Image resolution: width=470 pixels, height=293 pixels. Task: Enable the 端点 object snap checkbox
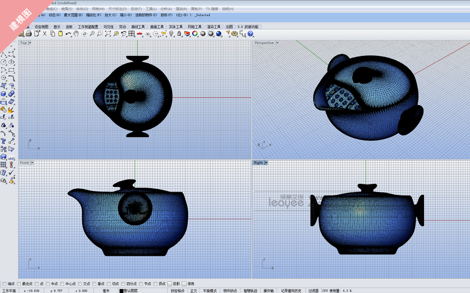click(x=4, y=284)
